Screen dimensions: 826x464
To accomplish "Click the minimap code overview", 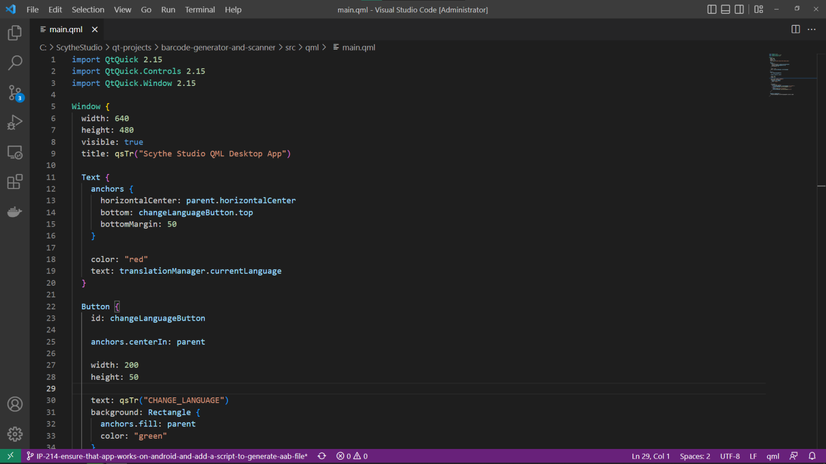I will coord(782,75).
